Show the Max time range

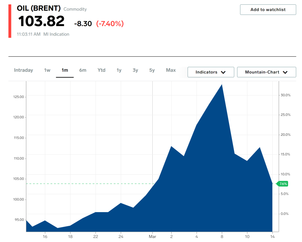171,70
